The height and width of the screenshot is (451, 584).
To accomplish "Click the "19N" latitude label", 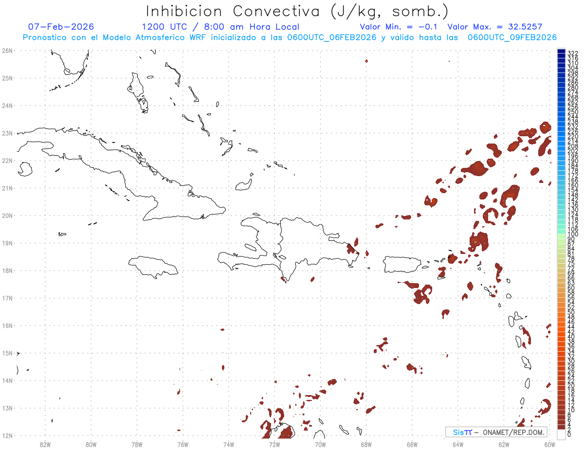I will [x=7, y=243].
